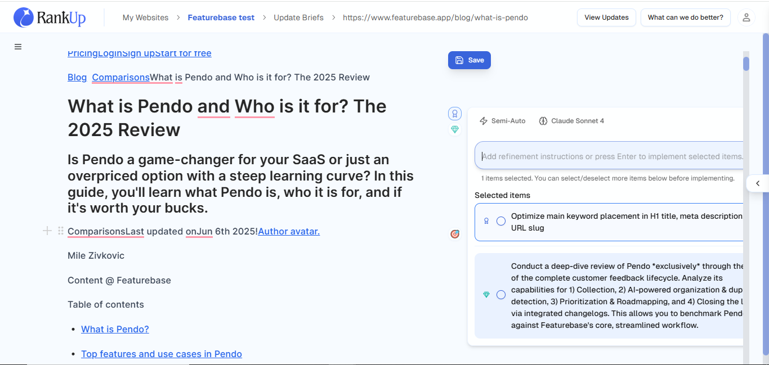769x365 pixels.
Task: Click the drag handle dots beside ComparisonsLast
Action: click(x=61, y=231)
